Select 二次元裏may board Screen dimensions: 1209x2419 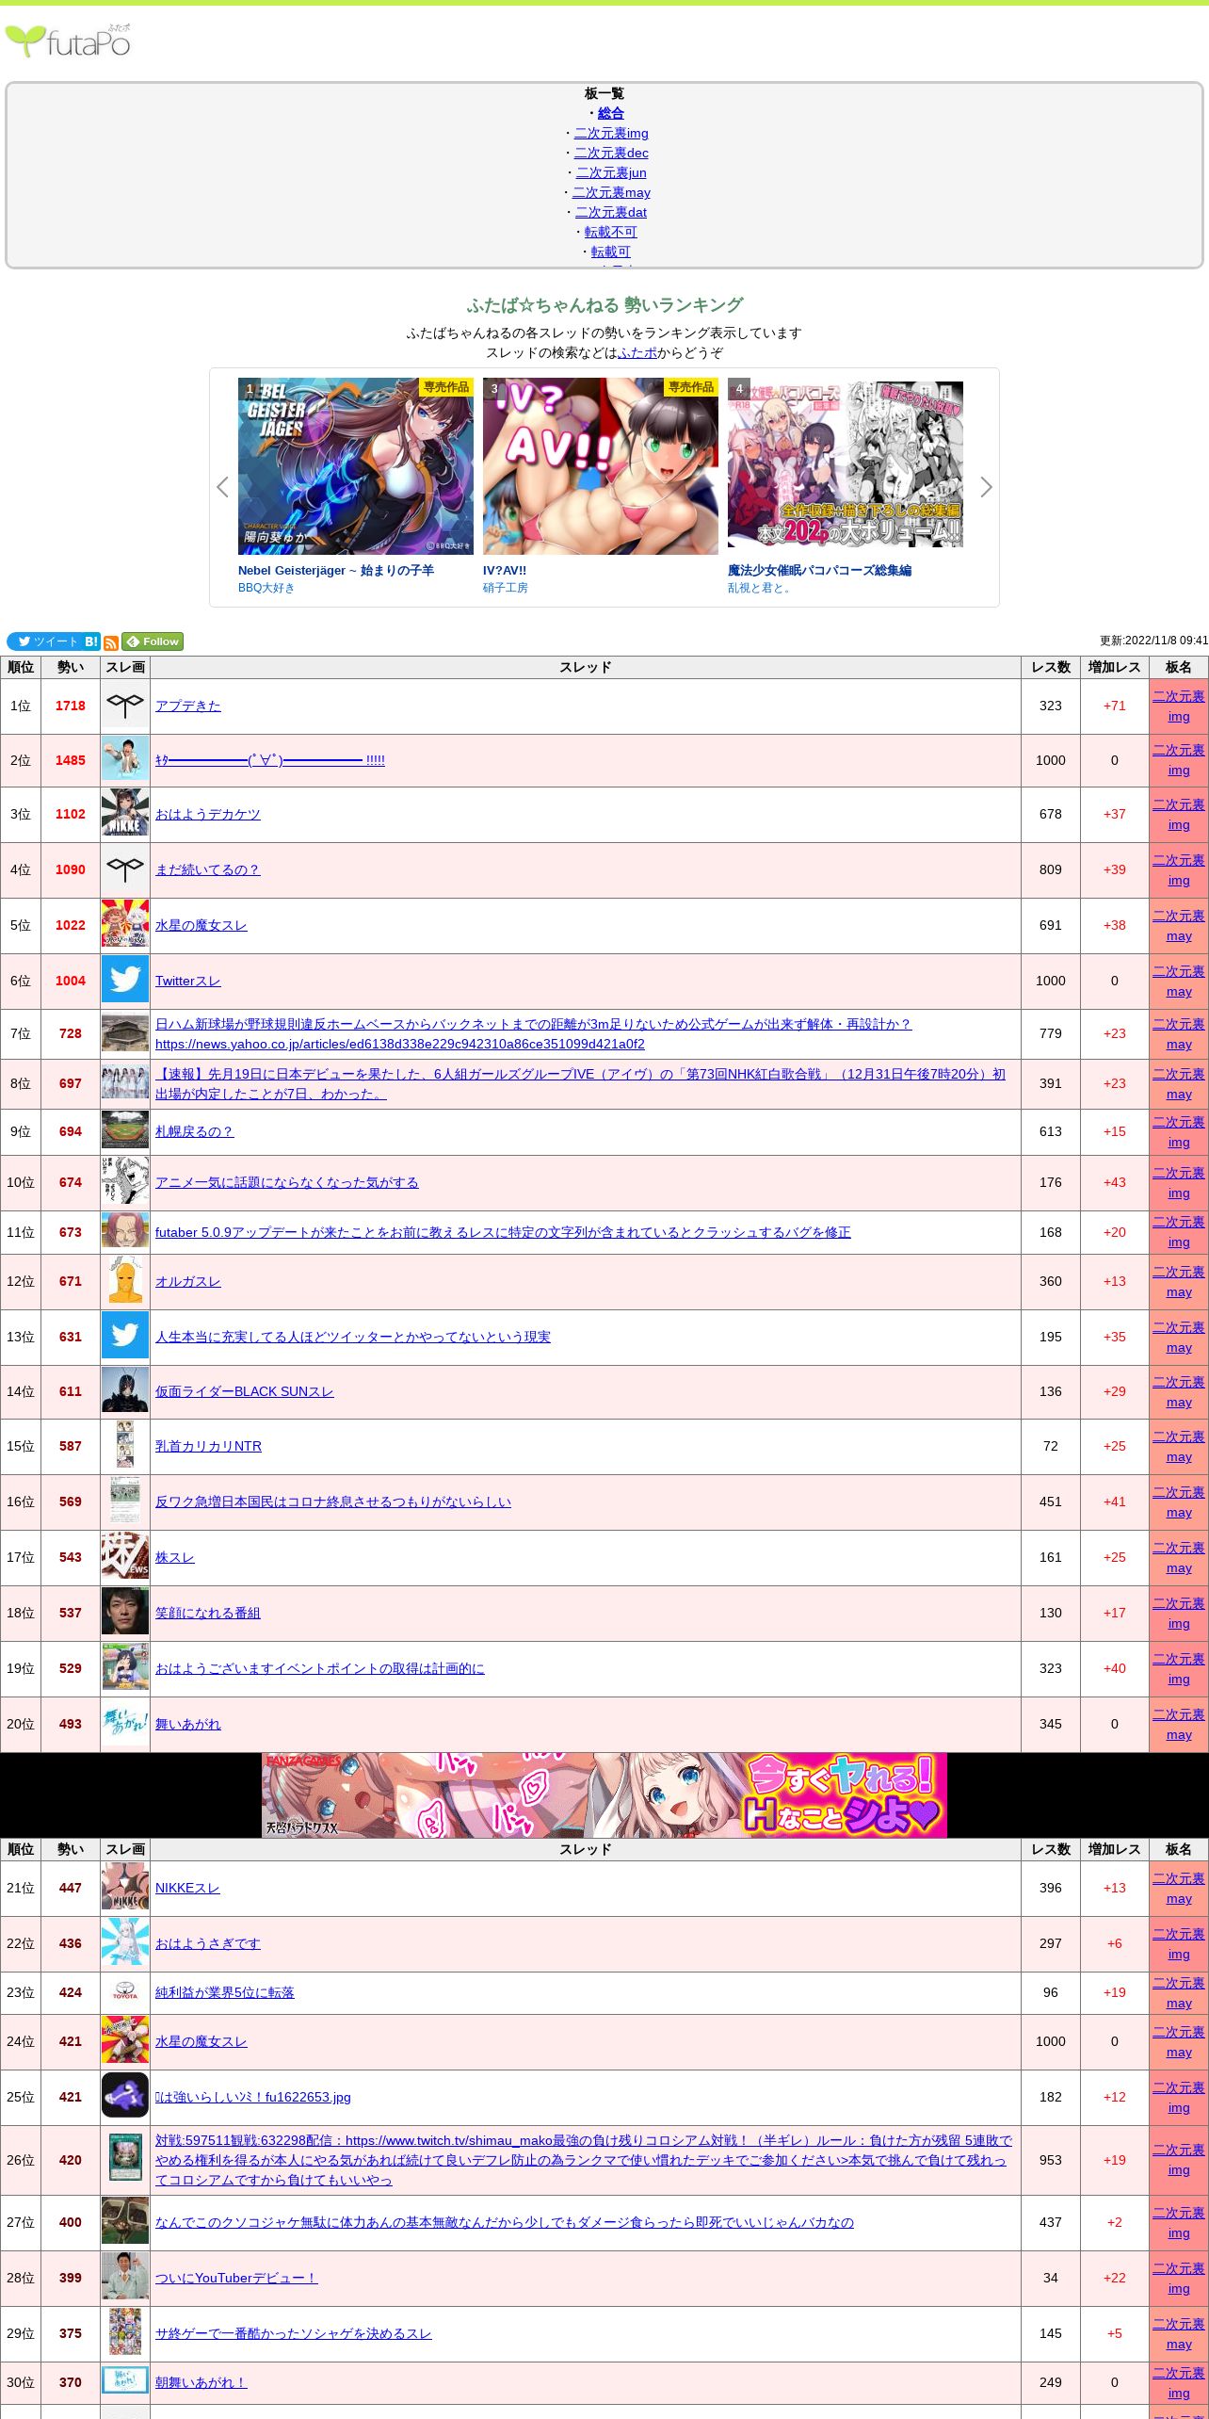(x=611, y=192)
